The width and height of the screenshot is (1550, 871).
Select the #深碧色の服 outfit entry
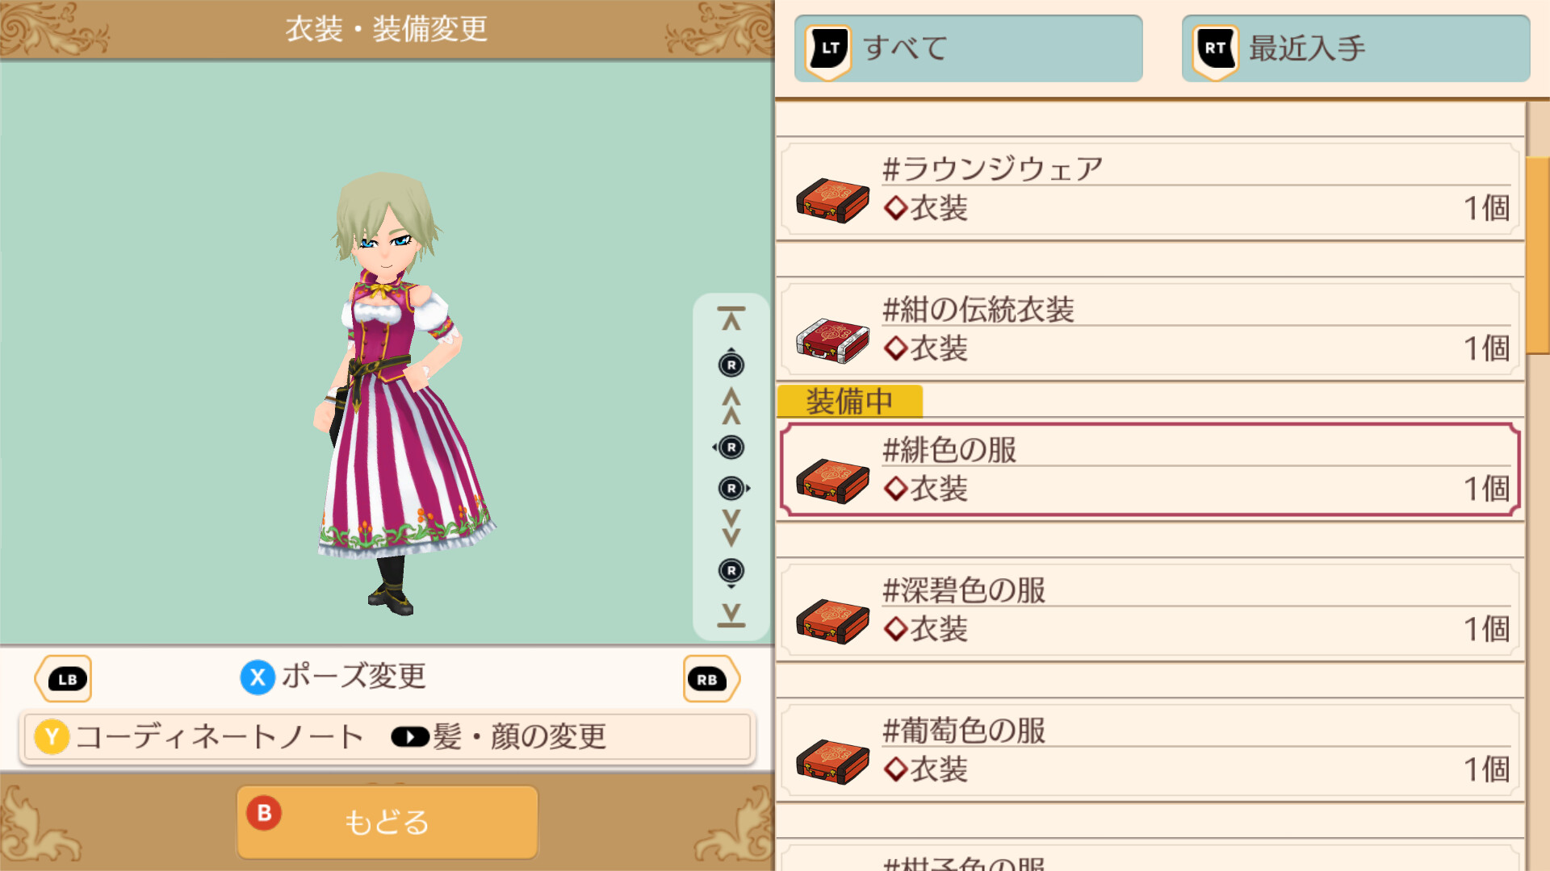[1150, 611]
